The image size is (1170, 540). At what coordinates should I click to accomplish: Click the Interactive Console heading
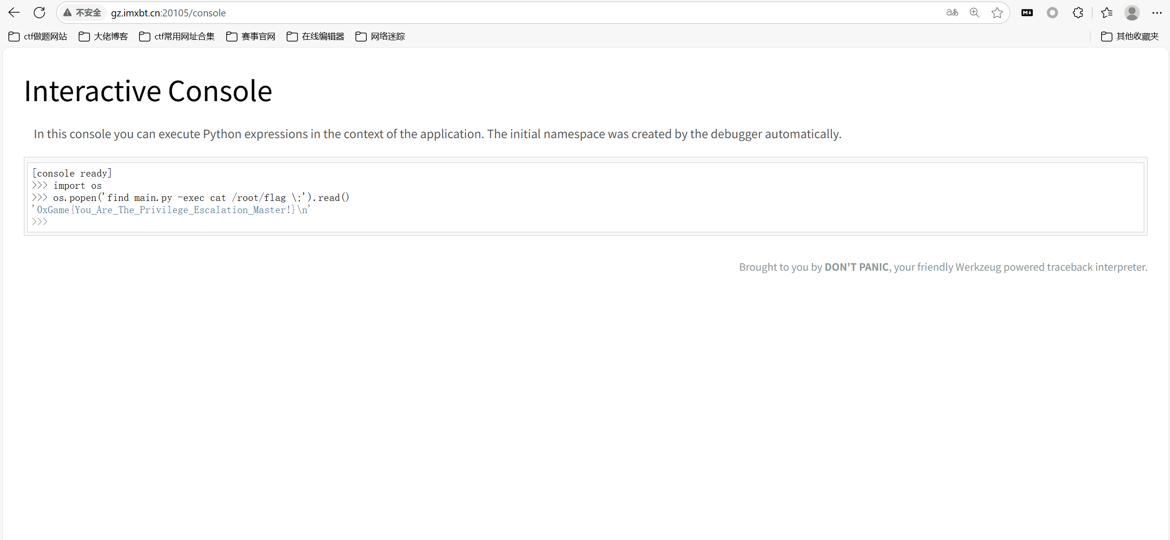(x=148, y=91)
